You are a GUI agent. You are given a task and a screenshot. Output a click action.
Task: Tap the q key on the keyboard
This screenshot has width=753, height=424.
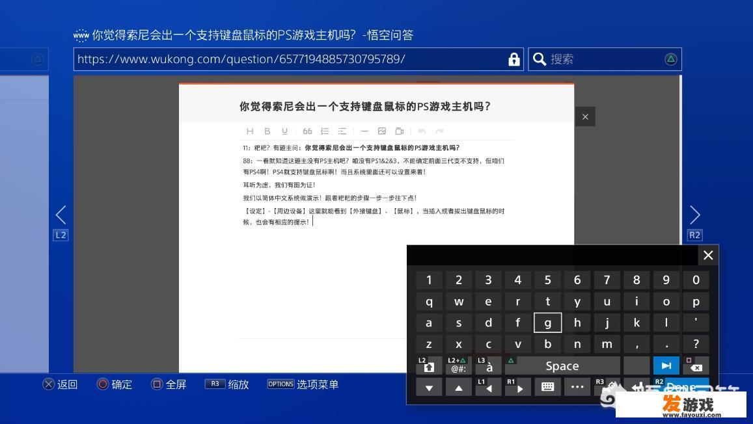(429, 302)
